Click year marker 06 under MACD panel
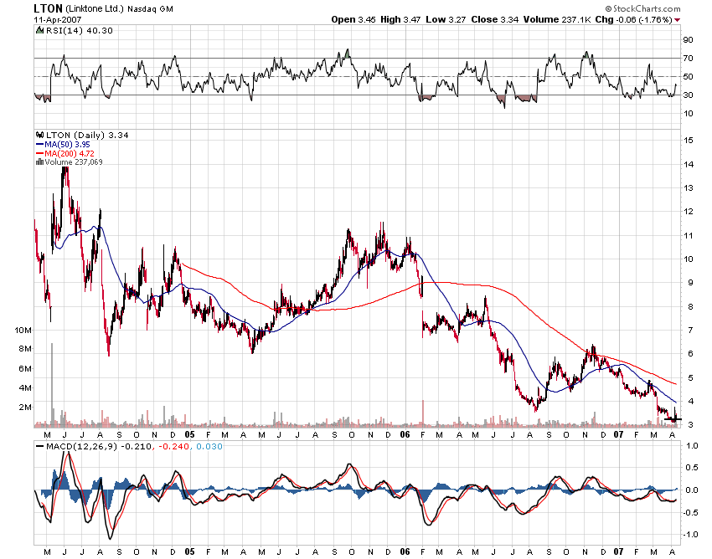 pyautogui.click(x=405, y=551)
